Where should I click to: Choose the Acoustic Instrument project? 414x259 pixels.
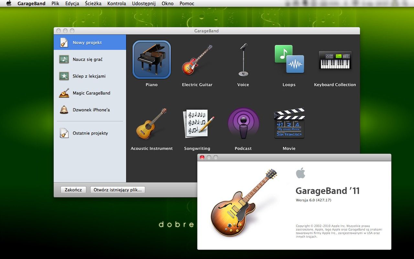pos(151,123)
